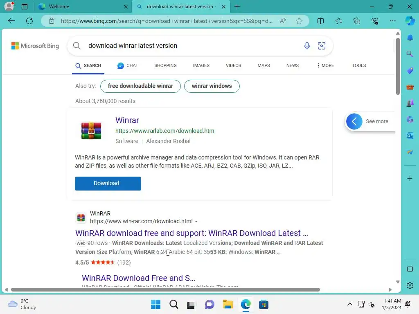
Task: Click the browser address bar URL
Action: (167, 21)
